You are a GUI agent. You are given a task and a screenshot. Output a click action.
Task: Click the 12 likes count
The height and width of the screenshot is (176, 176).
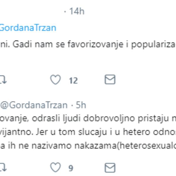click(73, 80)
